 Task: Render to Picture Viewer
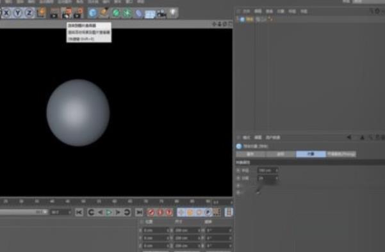(x=66, y=13)
